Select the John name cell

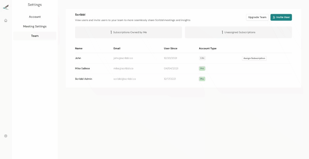click(x=78, y=58)
